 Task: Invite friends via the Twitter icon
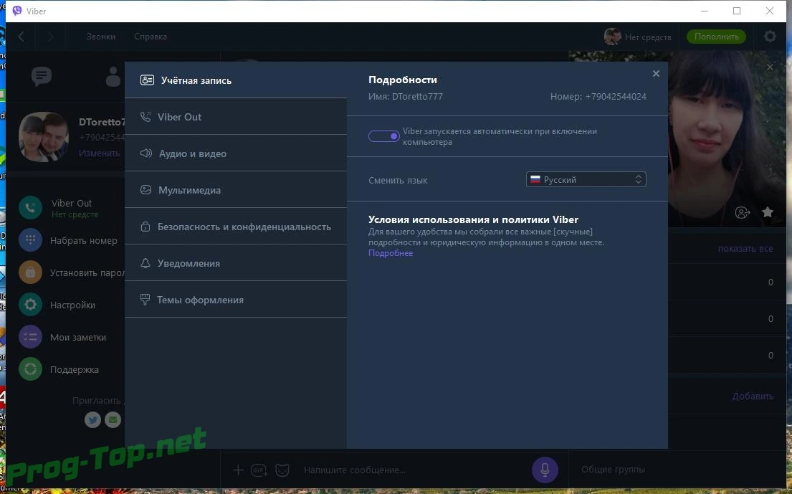tap(92, 419)
